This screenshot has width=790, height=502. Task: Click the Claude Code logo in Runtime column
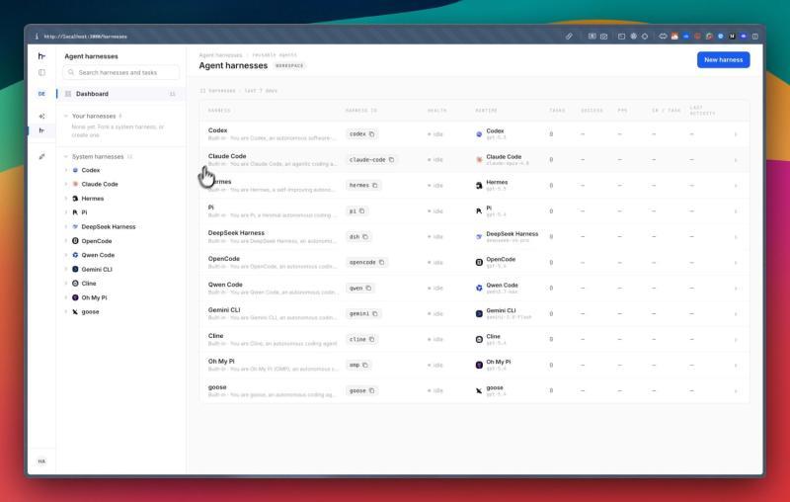coord(479,160)
